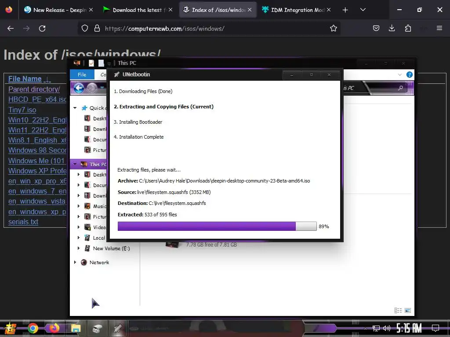Open the notification center icon
This screenshot has width=450, height=337.
435,328
